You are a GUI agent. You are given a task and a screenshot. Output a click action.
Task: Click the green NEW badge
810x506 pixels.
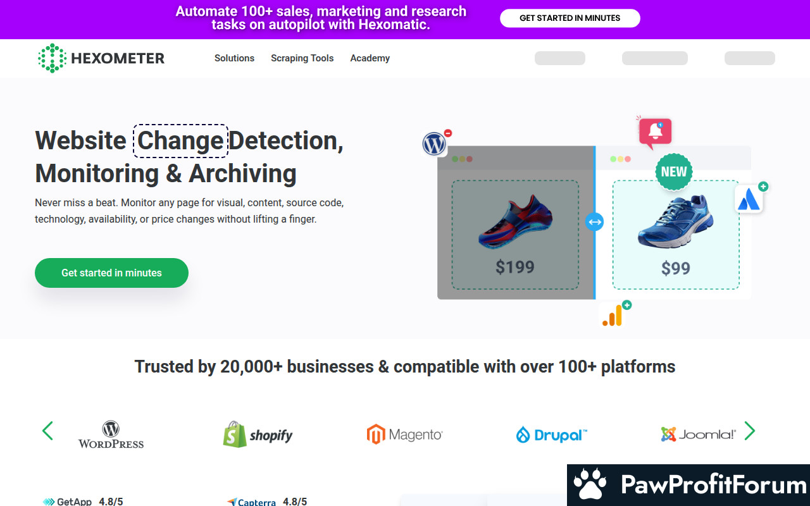tap(674, 171)
